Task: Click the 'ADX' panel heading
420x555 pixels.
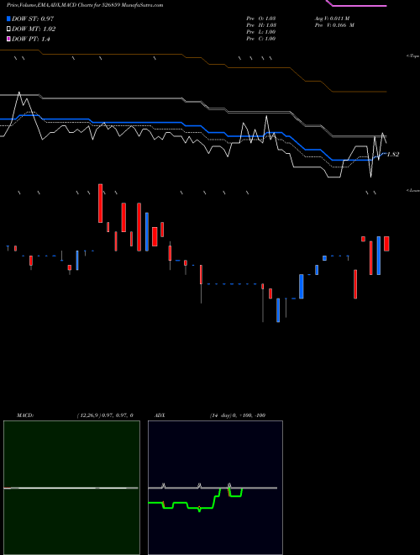Action: (x=160, y=415)
